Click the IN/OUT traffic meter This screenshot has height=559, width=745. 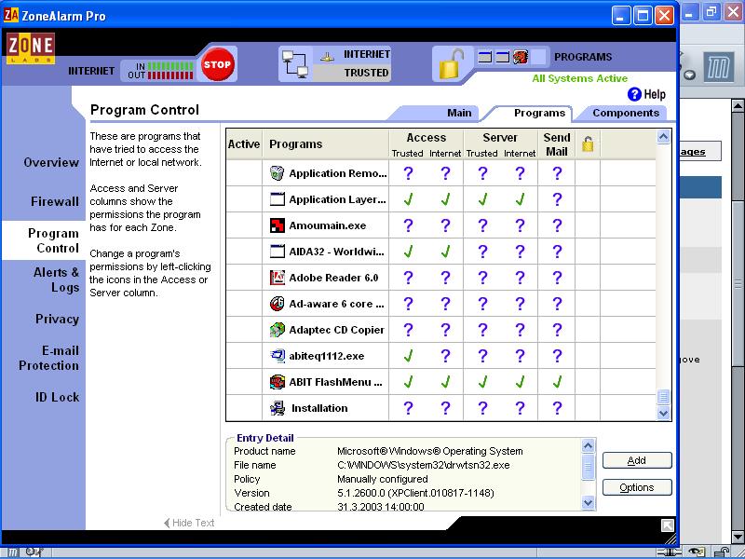[160, 71]
